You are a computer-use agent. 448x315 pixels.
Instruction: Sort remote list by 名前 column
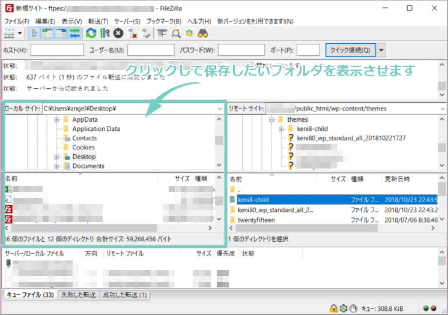(x=271, y=179)
